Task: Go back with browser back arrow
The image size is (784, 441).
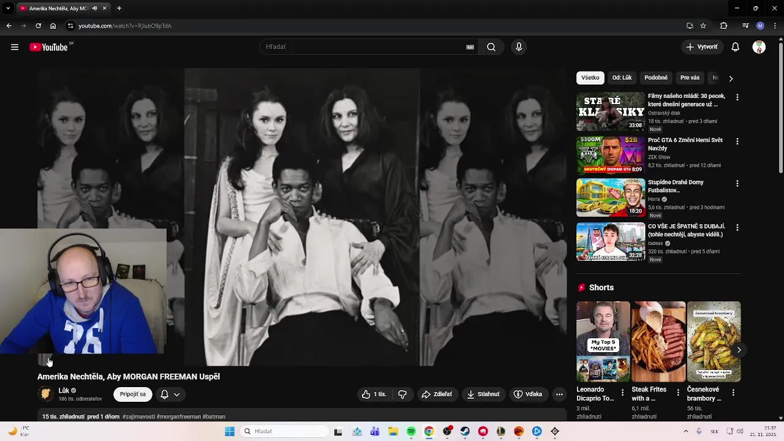Action: click(x=9, y=26)
